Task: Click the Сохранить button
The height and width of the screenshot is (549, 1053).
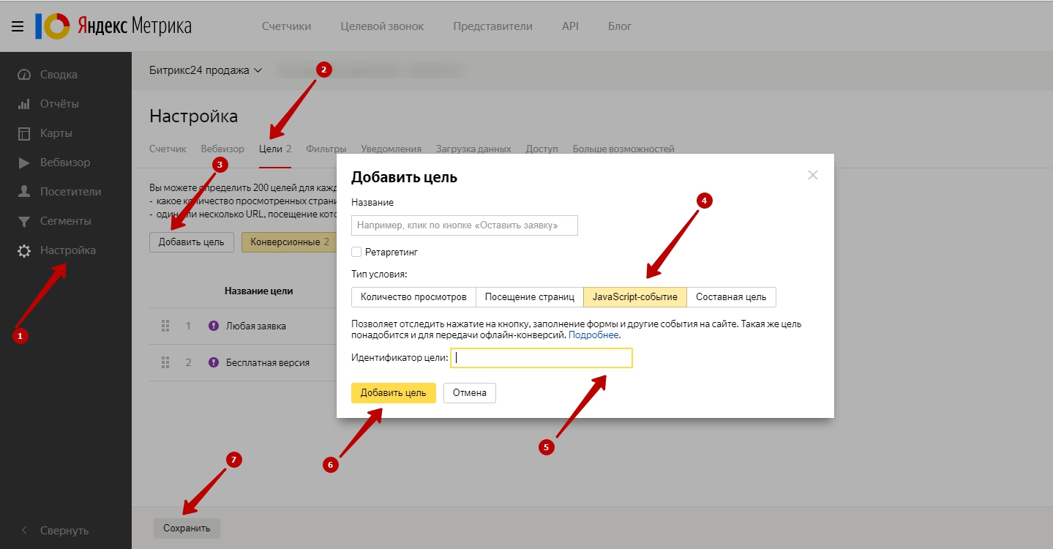Action: 187,528
